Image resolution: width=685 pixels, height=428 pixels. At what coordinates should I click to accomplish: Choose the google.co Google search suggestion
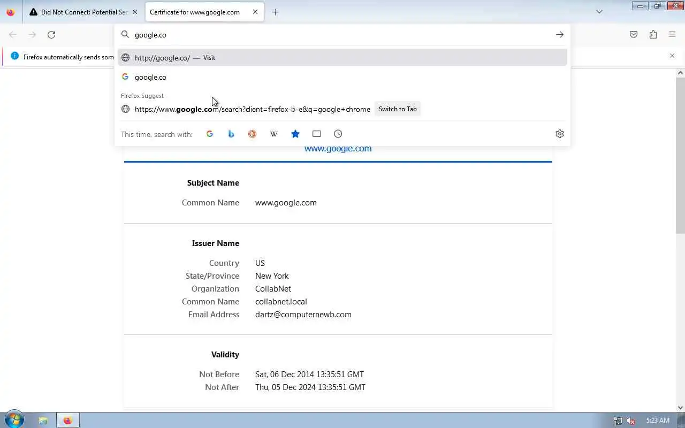click(x=342, y=77)
